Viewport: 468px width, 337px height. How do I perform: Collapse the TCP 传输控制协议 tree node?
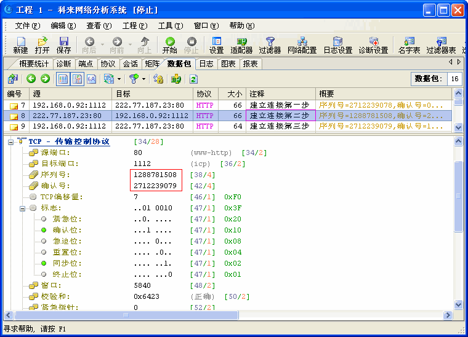[x=10, y=142]
